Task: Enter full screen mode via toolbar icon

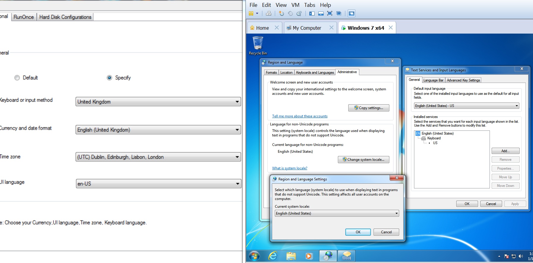Action: click(x=330, y=13)
